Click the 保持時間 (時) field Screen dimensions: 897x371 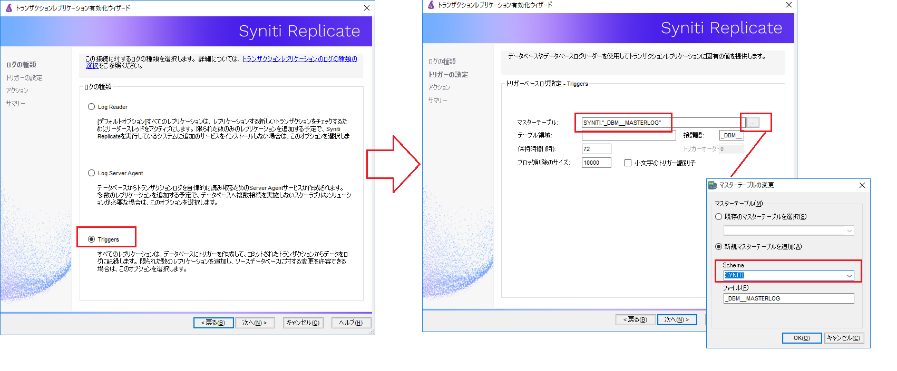click(597, 149)
